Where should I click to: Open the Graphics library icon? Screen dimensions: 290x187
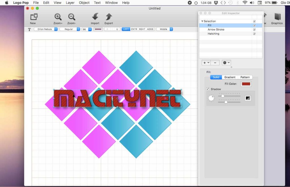277,17
